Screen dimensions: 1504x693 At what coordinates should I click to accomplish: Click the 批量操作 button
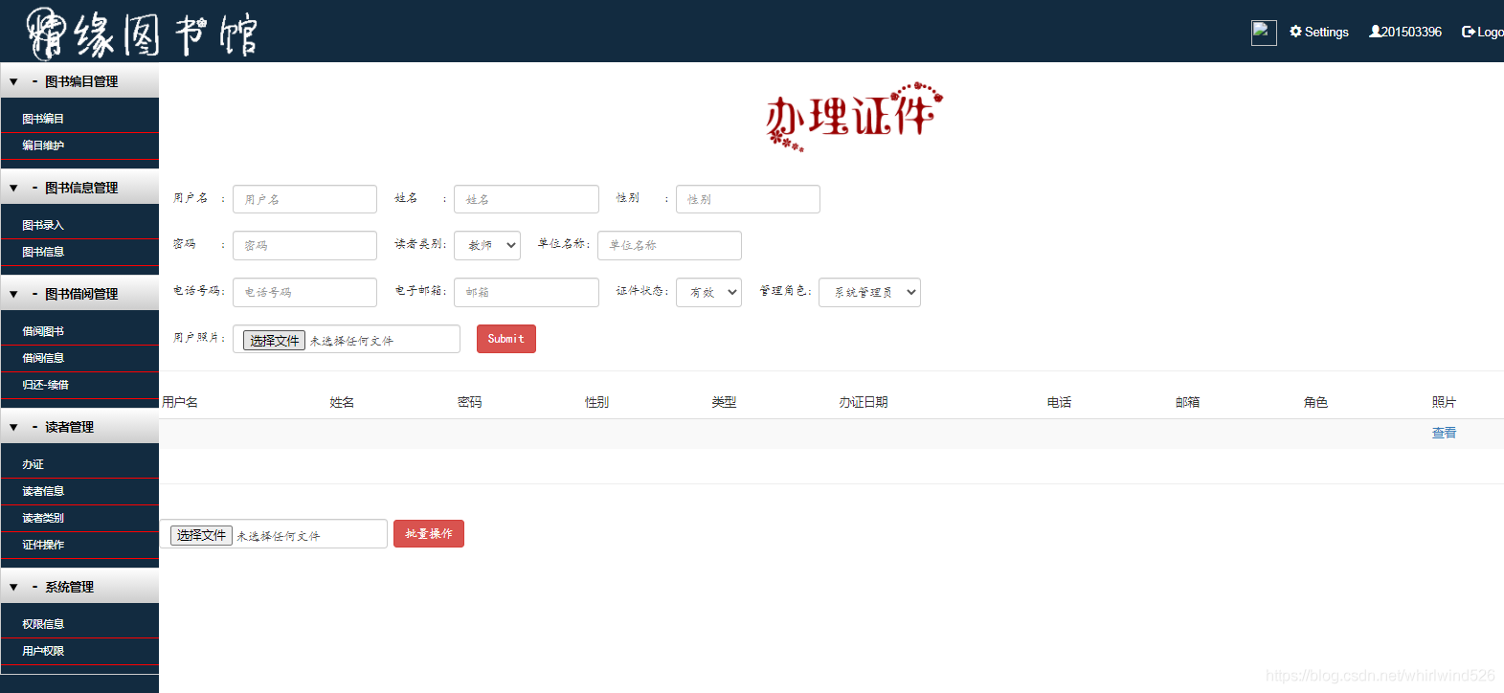pos(429,533)
